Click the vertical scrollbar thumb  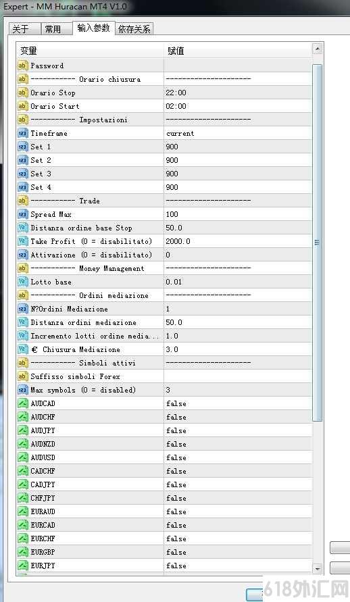(x=318, y=243)
